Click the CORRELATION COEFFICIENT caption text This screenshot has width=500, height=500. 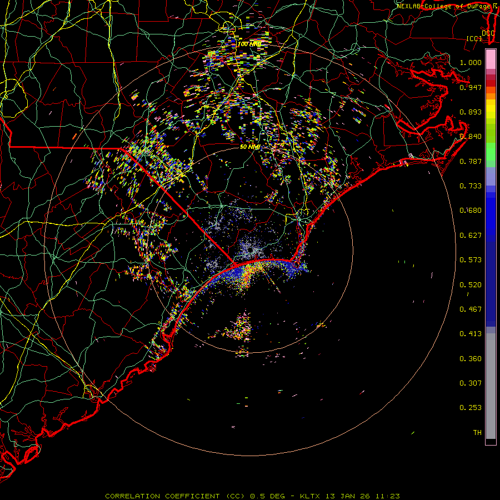pos(162,496)
